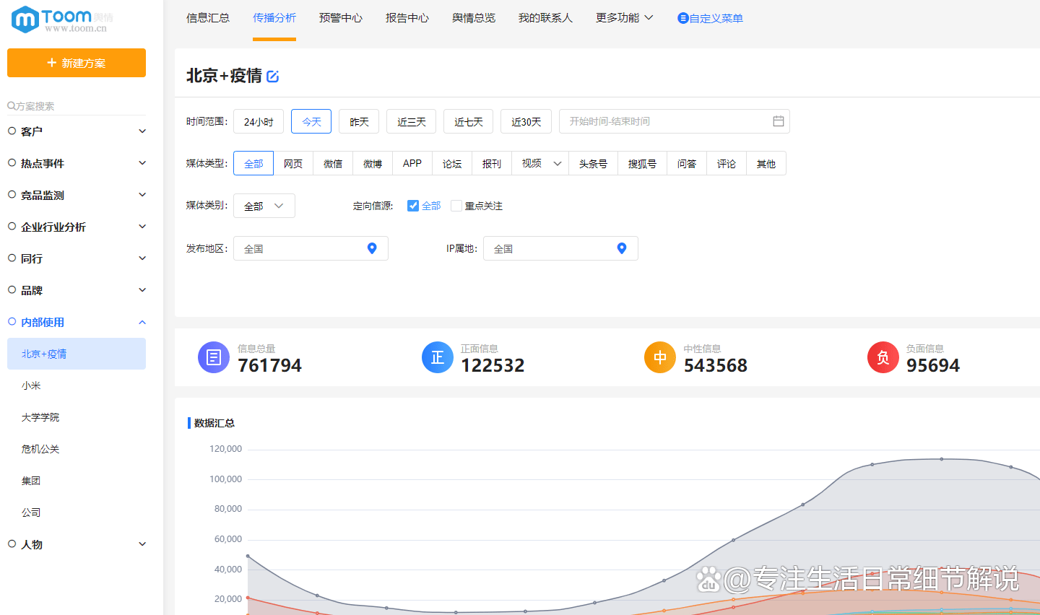Click the 方案搜索 search field
The image size is (1040, 615).
77,106
